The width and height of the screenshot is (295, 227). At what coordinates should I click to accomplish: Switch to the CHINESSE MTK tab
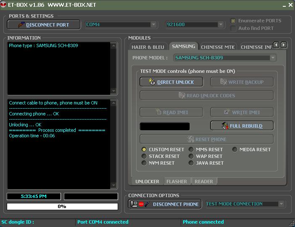click(218, 47)
